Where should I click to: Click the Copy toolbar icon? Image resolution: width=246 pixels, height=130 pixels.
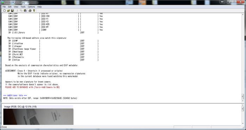click(x=21, y=11)
